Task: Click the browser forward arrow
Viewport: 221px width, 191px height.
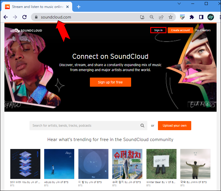Action: tap(15, 17)
